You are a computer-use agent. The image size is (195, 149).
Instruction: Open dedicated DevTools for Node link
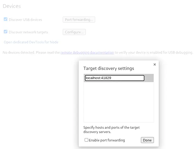31,42
